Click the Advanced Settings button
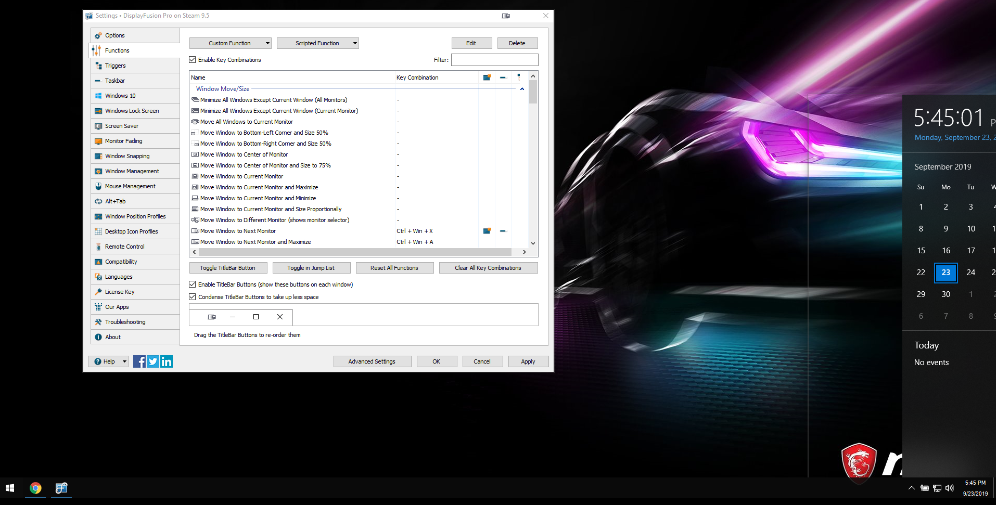 coord(372,361)
